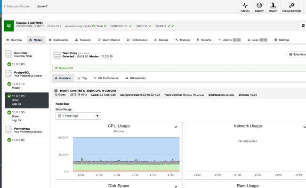The height and width of the screenshot is (188, 306).
Task: Toggle Node auto recovery power icon
Action: point(105,26)
